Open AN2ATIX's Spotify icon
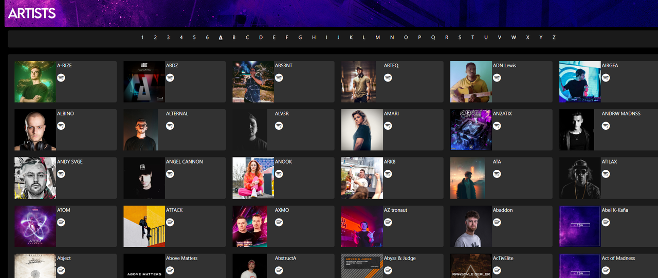The width and height of the screenshot is (658, 278). 497,126
